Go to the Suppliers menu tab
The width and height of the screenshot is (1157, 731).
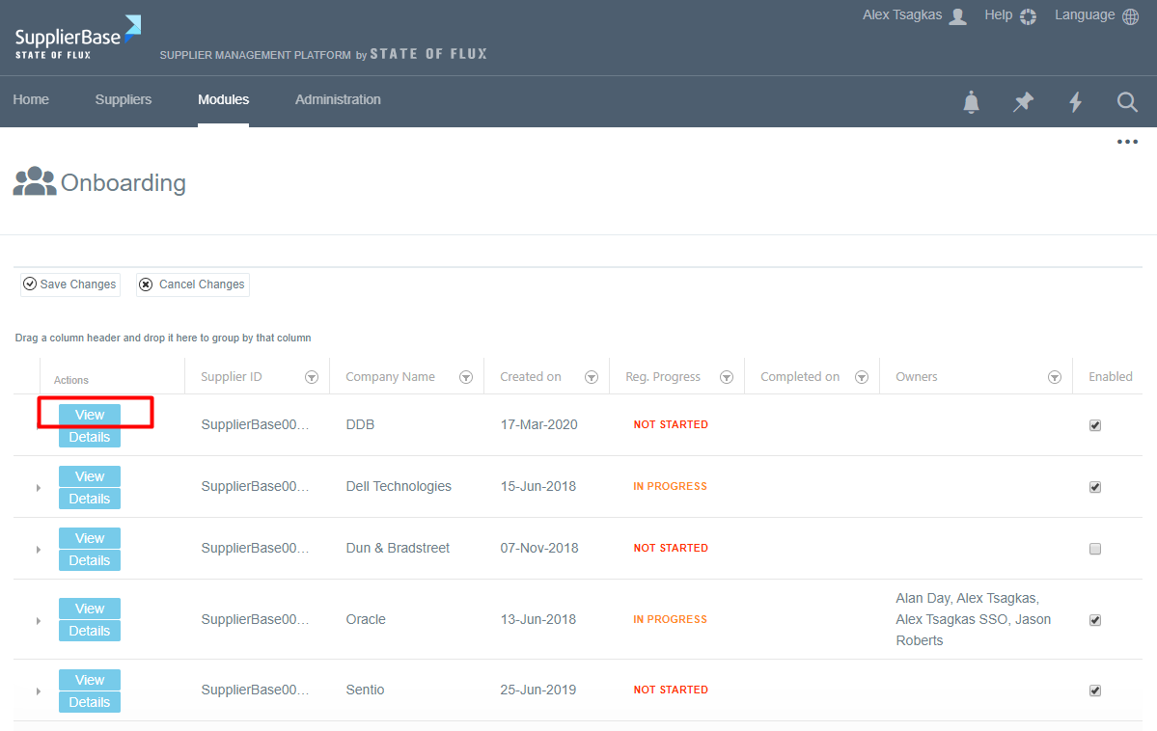click(124, 99)
